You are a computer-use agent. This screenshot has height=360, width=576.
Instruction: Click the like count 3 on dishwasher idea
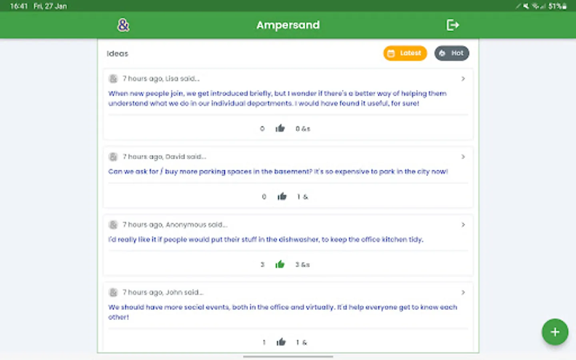point(262,265)
